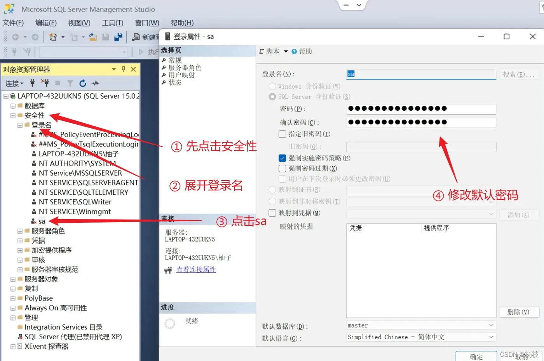Collapse the 登录名 tree node
This screenshot has width=544, height=361.
[x=20, y=125]
